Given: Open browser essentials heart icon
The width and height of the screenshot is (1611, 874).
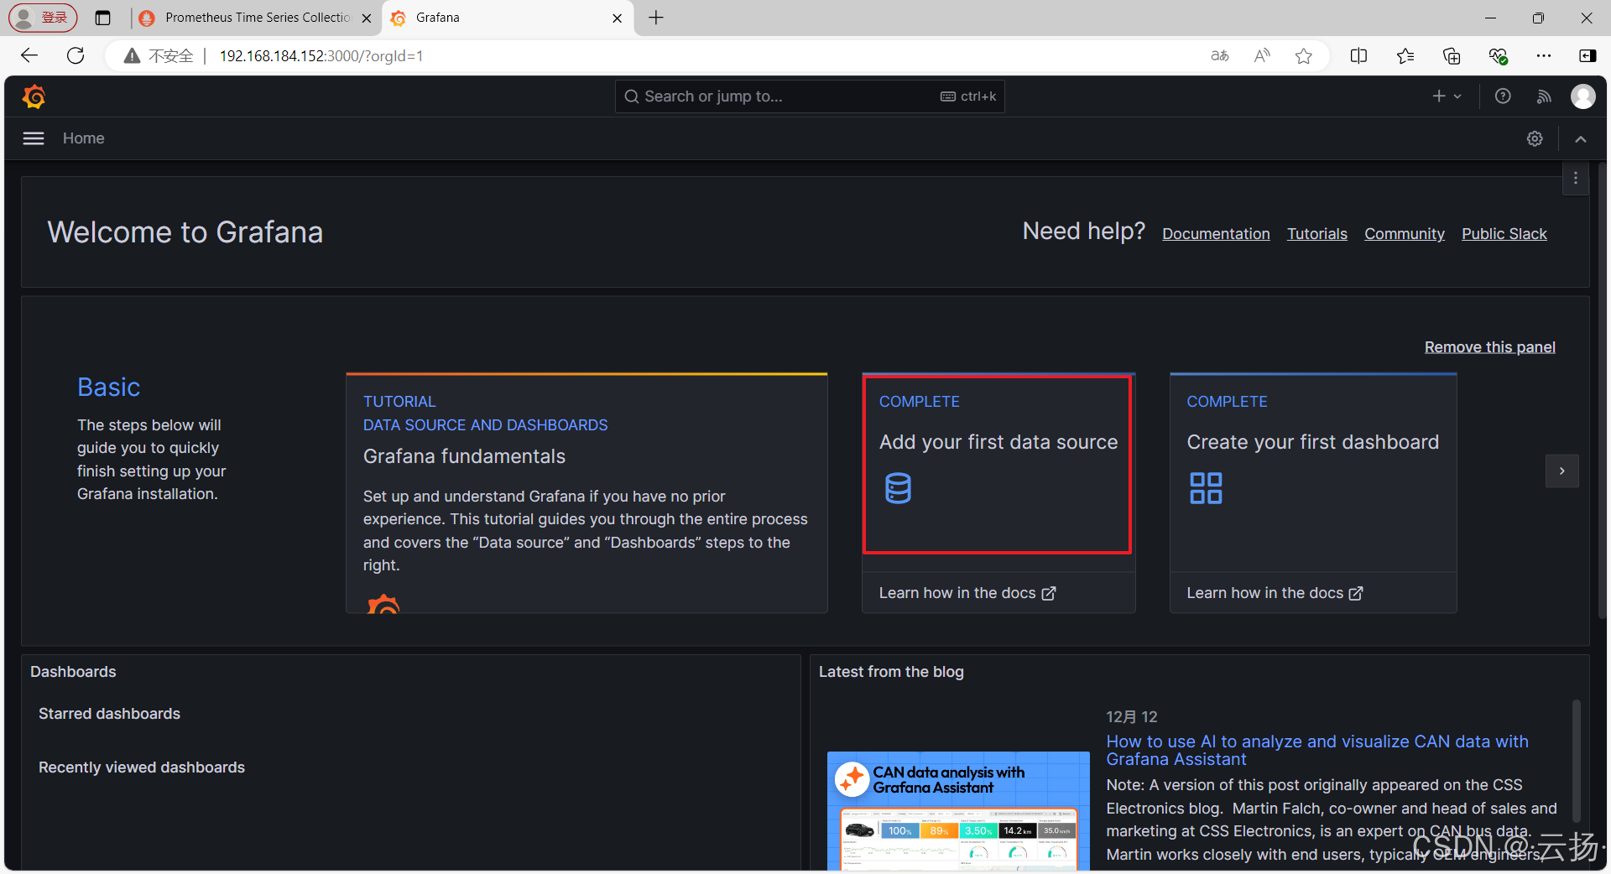Looking at the screenshot, I should (x=1498, y=56).
